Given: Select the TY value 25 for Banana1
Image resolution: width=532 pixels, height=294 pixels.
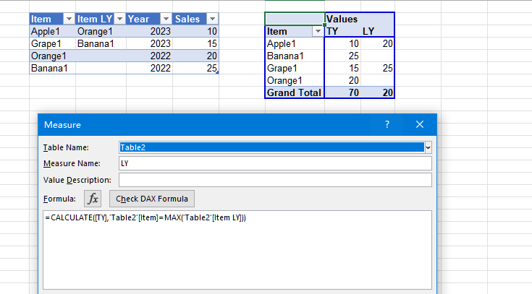Looking at the screenshot, I should (342, 56).
